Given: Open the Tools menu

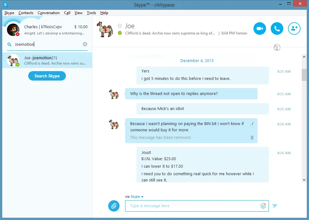Looking at the screenshot, I should point(91,13).
